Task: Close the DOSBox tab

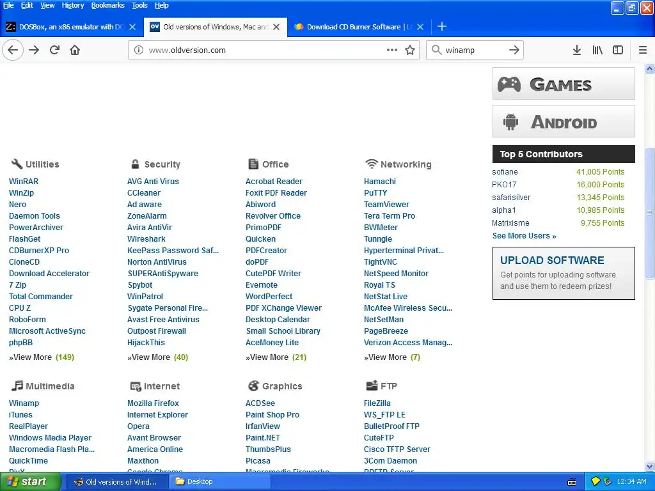Action: point(132,27)
